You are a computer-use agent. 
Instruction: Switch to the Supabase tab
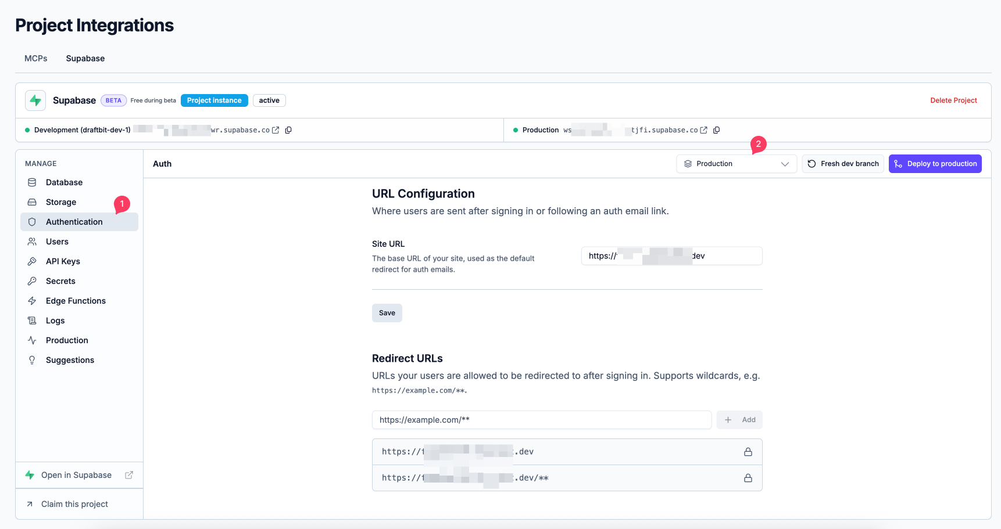[85, 59]
